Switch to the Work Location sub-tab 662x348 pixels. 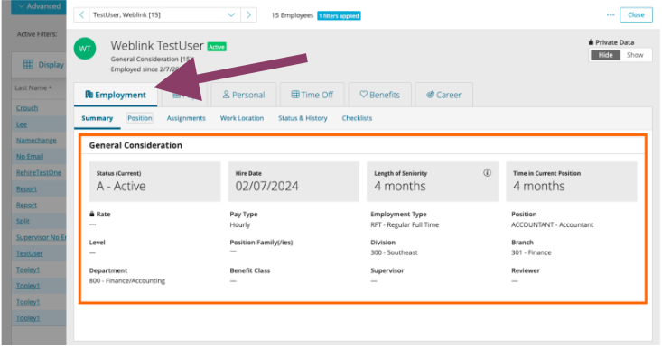(241, 118)
